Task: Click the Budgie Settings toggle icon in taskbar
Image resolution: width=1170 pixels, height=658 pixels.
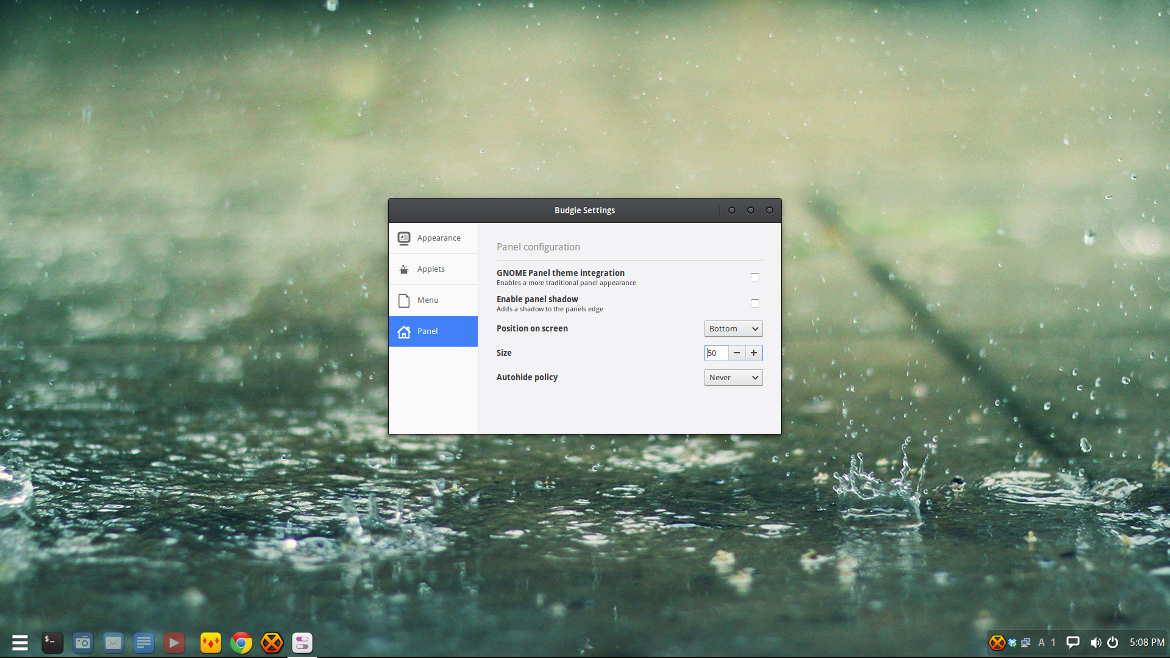Action: click(302, 643)
